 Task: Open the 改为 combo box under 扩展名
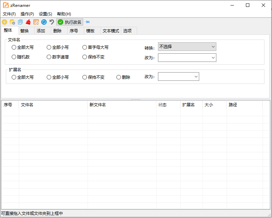(179, 77)
